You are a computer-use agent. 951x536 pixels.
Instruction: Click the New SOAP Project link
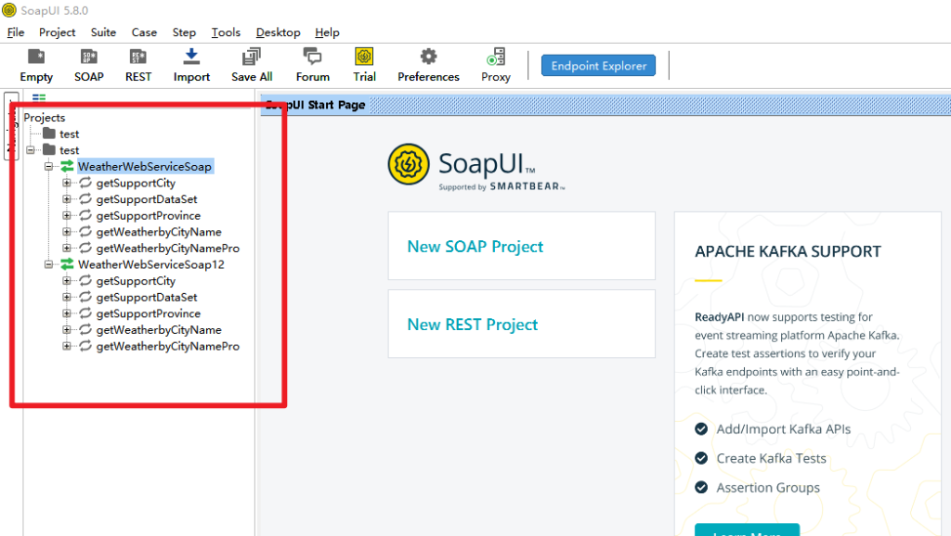pos(475,247)
